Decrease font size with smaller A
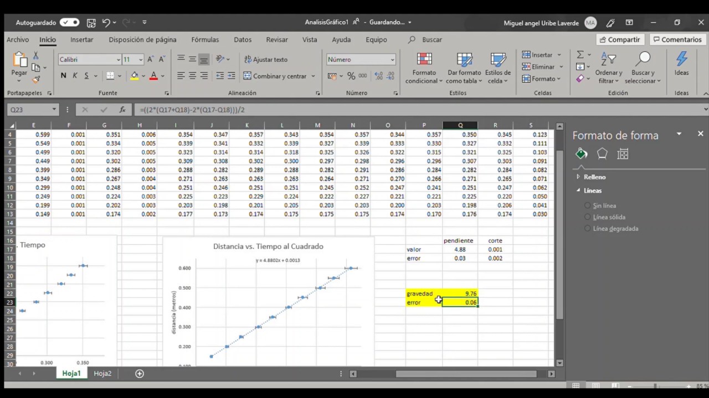Image resolution: width=709 pixels, height=398 pixels. (162, 59)
